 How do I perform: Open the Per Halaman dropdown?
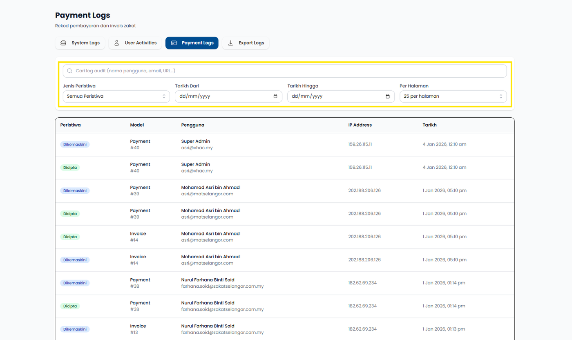click(453, 96)
